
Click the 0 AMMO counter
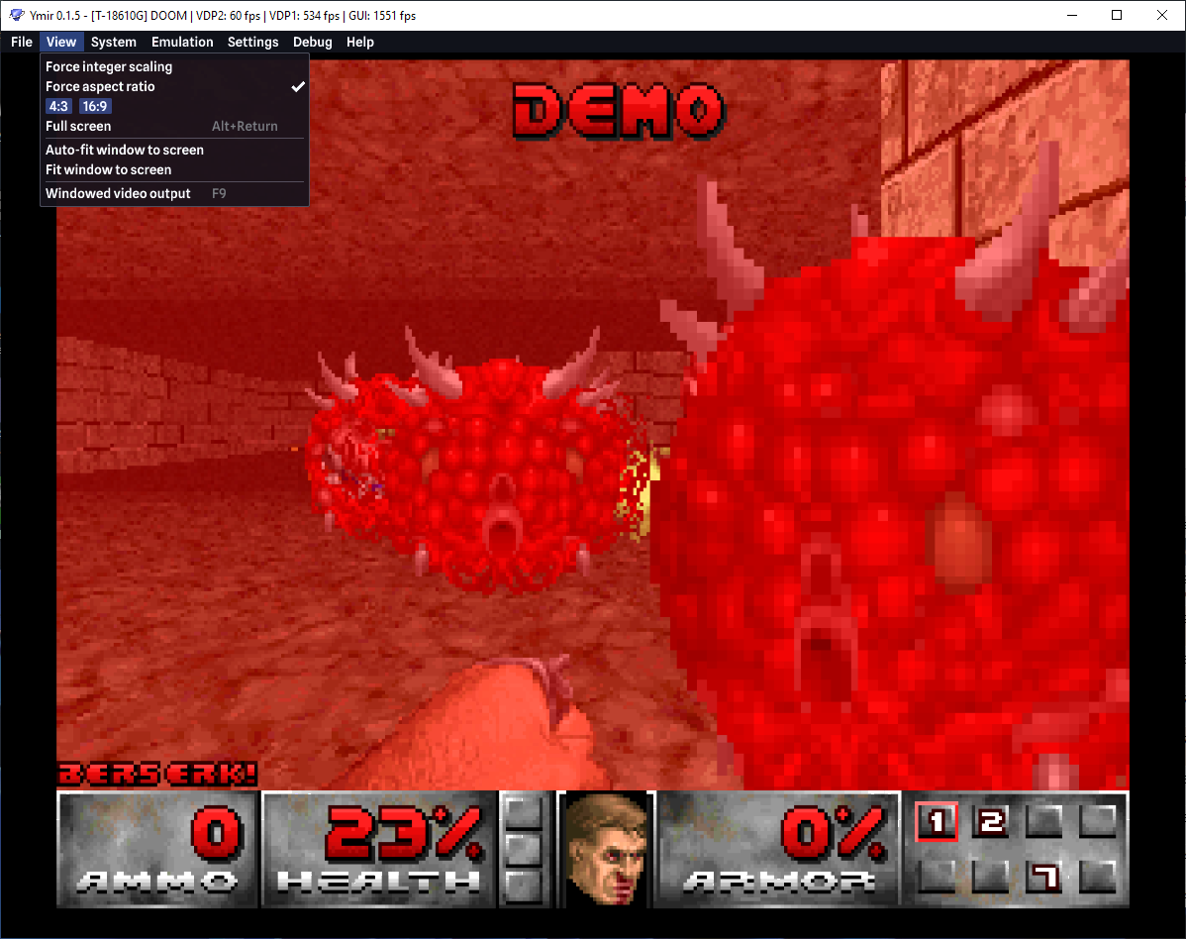[x=157, y=849]
